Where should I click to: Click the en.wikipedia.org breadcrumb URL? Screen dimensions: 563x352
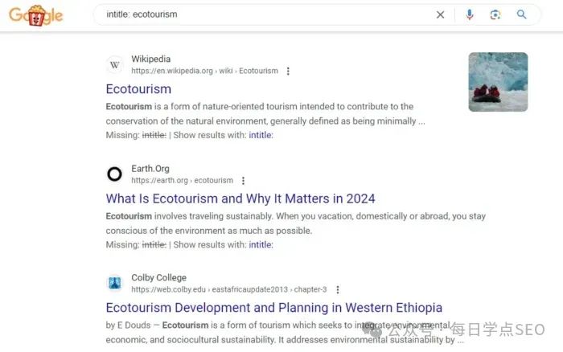(x=204, y=71)
